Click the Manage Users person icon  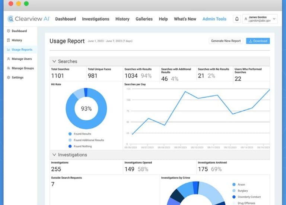[x=9, y=59]
